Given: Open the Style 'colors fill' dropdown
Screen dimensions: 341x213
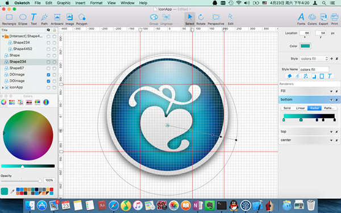Looking at the screenshot, I should 314,59.
